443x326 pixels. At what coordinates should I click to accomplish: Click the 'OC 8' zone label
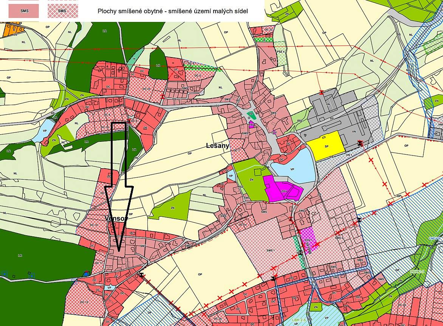[134, 121]
